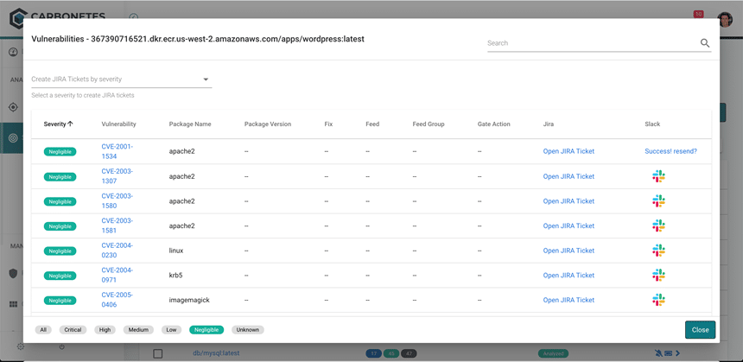743x362 pixels.
Task: Send CVE-2003-1307 to Slack
Action: (658, 176)
